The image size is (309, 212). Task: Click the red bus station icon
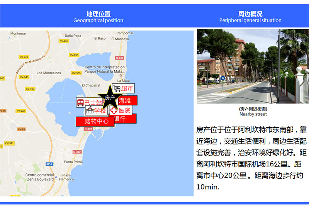[80, 103]
